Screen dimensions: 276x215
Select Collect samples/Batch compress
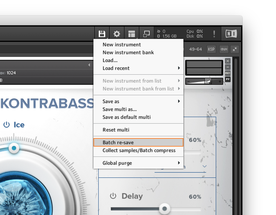(139, 150)
